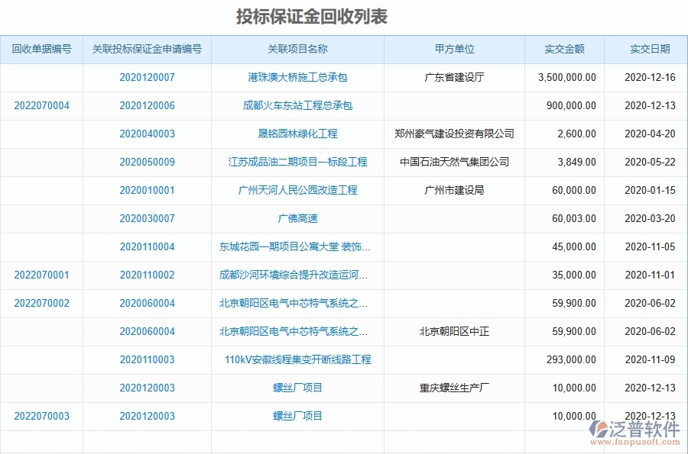This screenshot has height=454, width=688.
Task: Open project 110kV安徽线程集变开断线路工程
Action: pyautogui.click(x=297, y=359)
